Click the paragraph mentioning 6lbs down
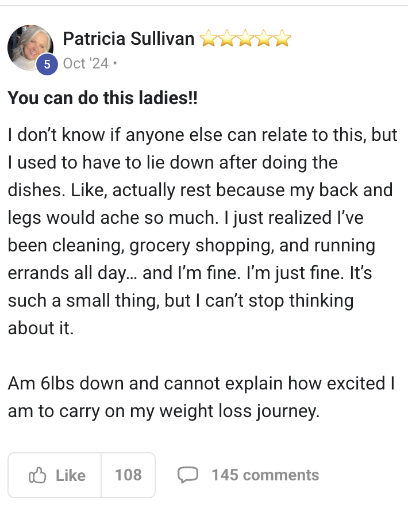The width and height of the screenshot is (408, 508). 201,397
